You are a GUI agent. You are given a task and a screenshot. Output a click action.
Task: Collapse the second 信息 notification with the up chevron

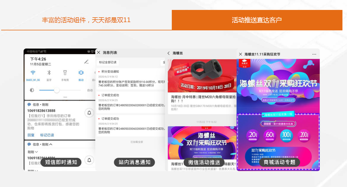[51, 144]
